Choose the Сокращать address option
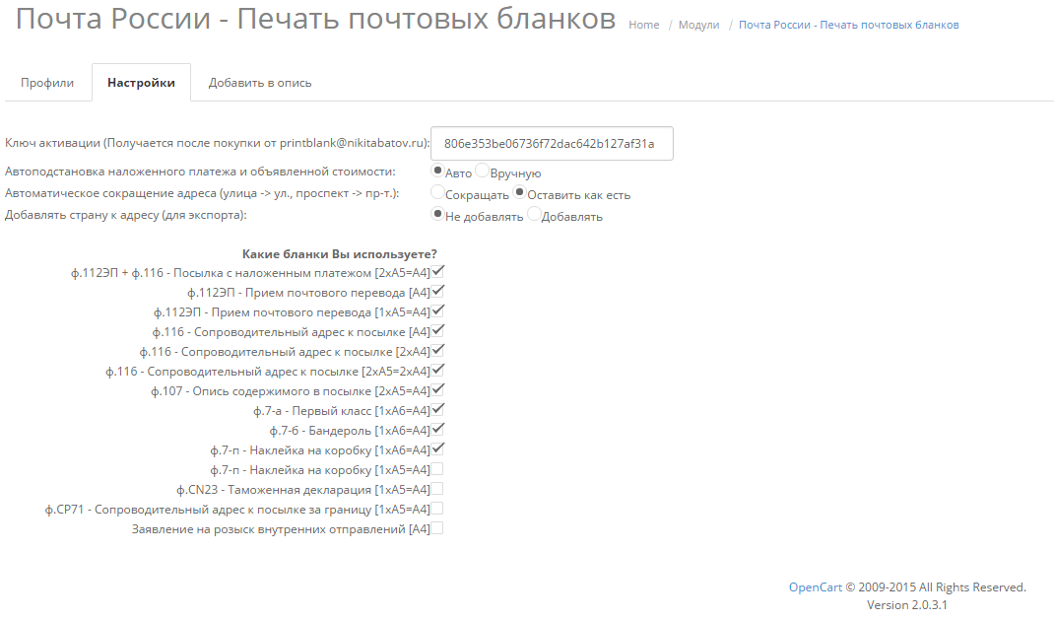 point(437,192)
